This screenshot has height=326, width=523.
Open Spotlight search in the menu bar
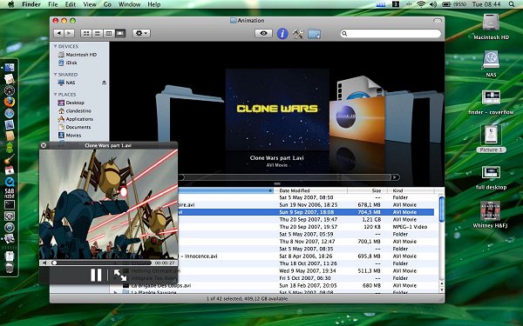coord(512,4)
